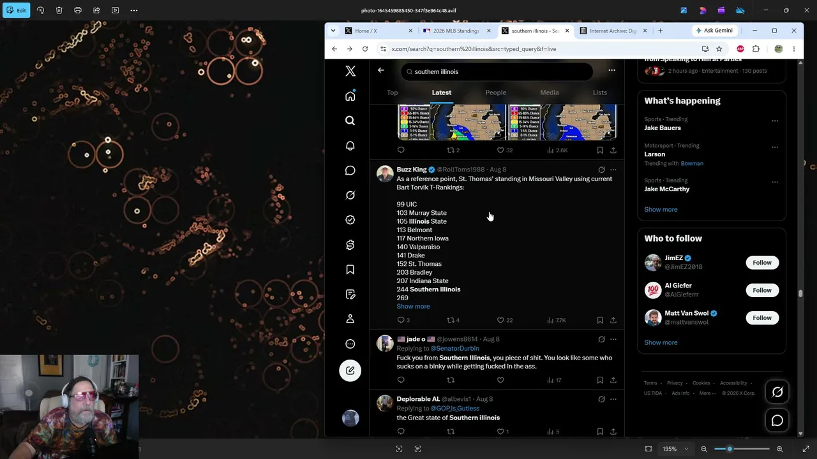The height and width of the screenshot is (459, 817).
Task: Click Show more on Buzz King post
Action: tap(413, 307)
